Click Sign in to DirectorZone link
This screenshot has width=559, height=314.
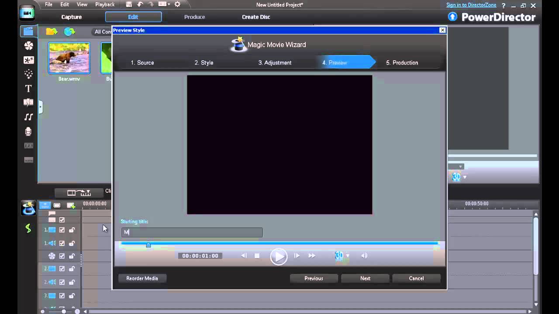pos(471,5)
